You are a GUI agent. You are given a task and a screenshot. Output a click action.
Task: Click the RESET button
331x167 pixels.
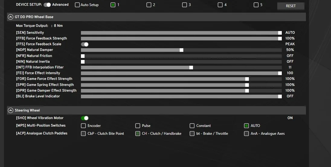[291, 6]
